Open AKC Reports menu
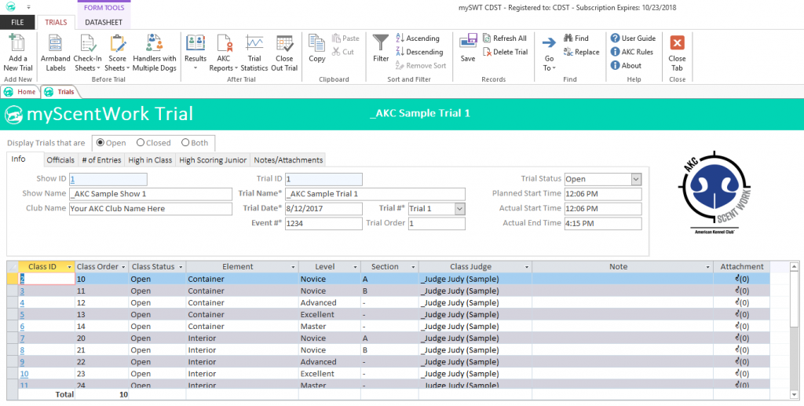Viewport: 804px width, 406px height. pyautogui.click(x=223, y=53)
